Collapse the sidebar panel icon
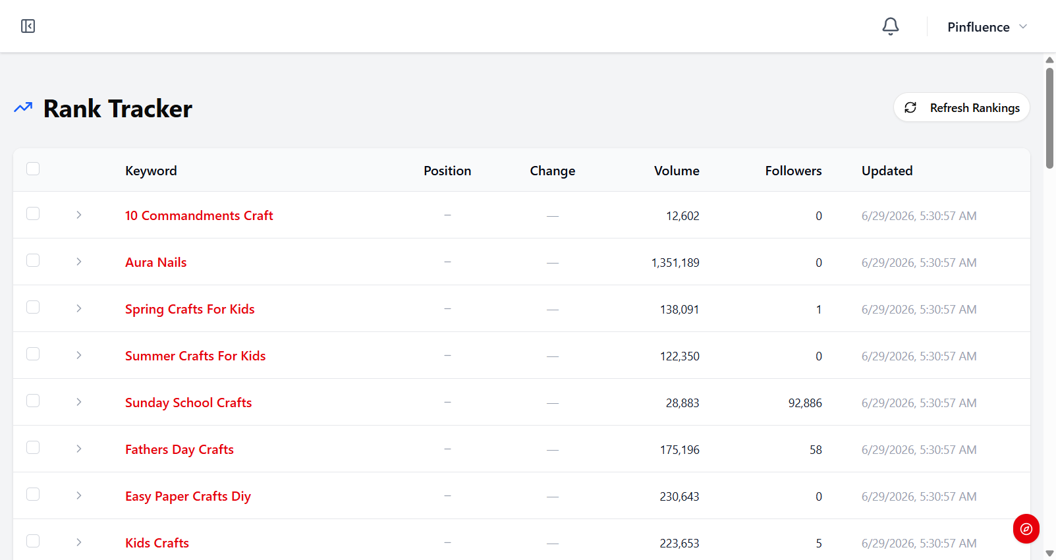 28,26
